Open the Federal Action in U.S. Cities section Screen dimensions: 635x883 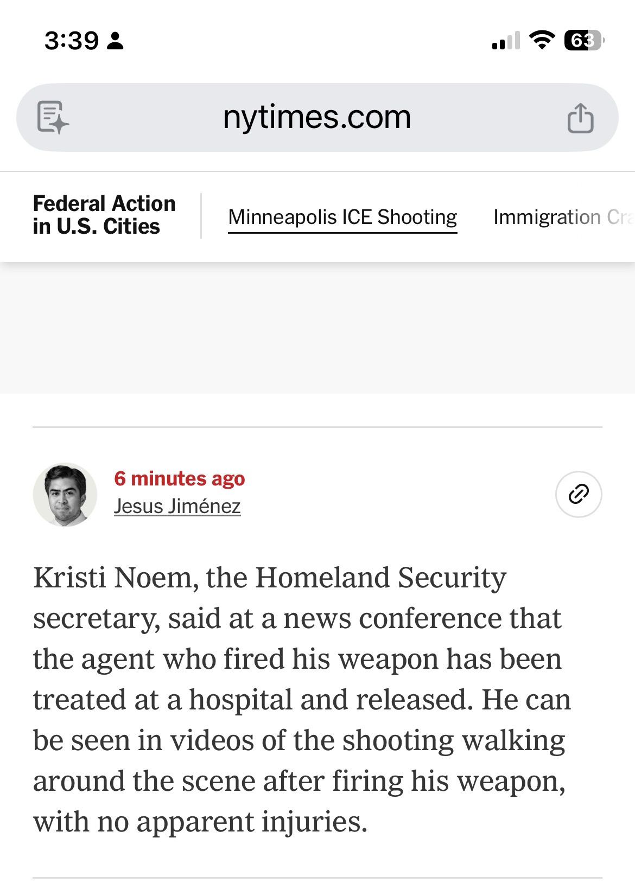(x=104, y=215)
